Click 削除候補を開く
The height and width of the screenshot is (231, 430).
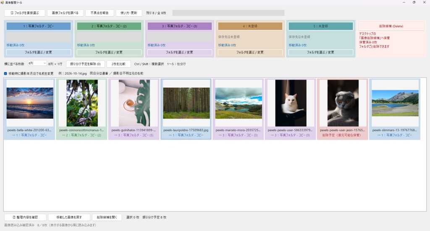tap(107, 217)
